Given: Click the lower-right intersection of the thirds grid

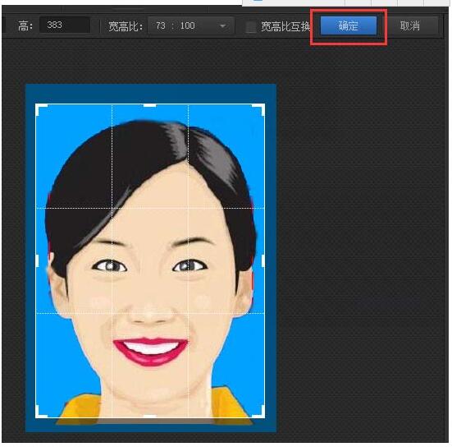Looking at the screenshot, I should 188,313.
